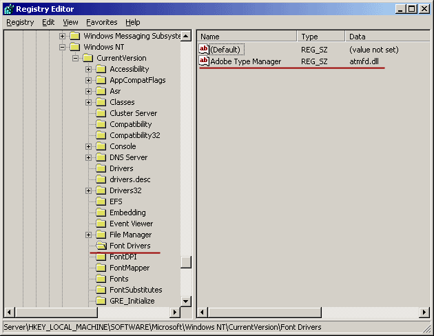Click the FontMapper folder icon
This screenshot has height=336, width=434.
[101, 268]
